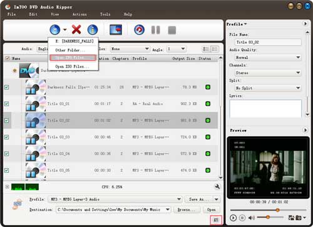Open the Subtitles dropdown showing None
The image size is (313, 227).
(130, 49)
